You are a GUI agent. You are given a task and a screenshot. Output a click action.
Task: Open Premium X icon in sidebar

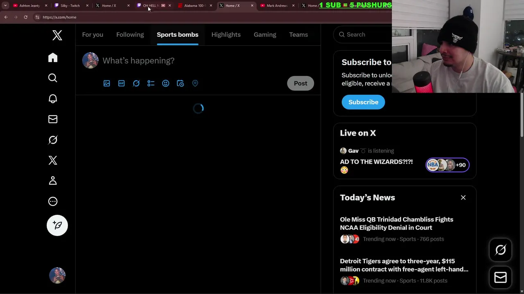click(53, 160)
